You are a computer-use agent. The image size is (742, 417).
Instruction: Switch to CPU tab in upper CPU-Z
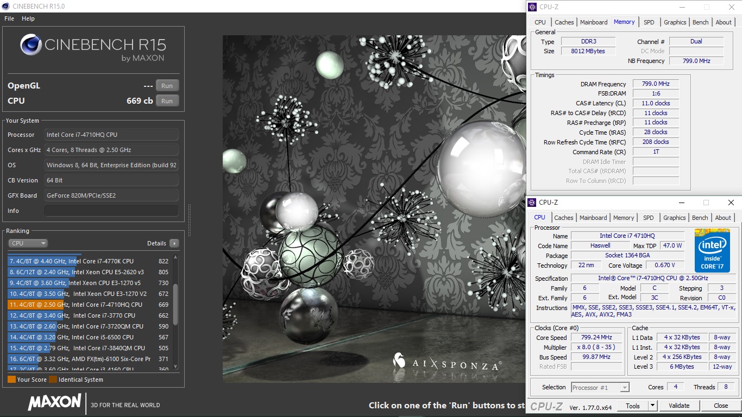coord(540,22)
